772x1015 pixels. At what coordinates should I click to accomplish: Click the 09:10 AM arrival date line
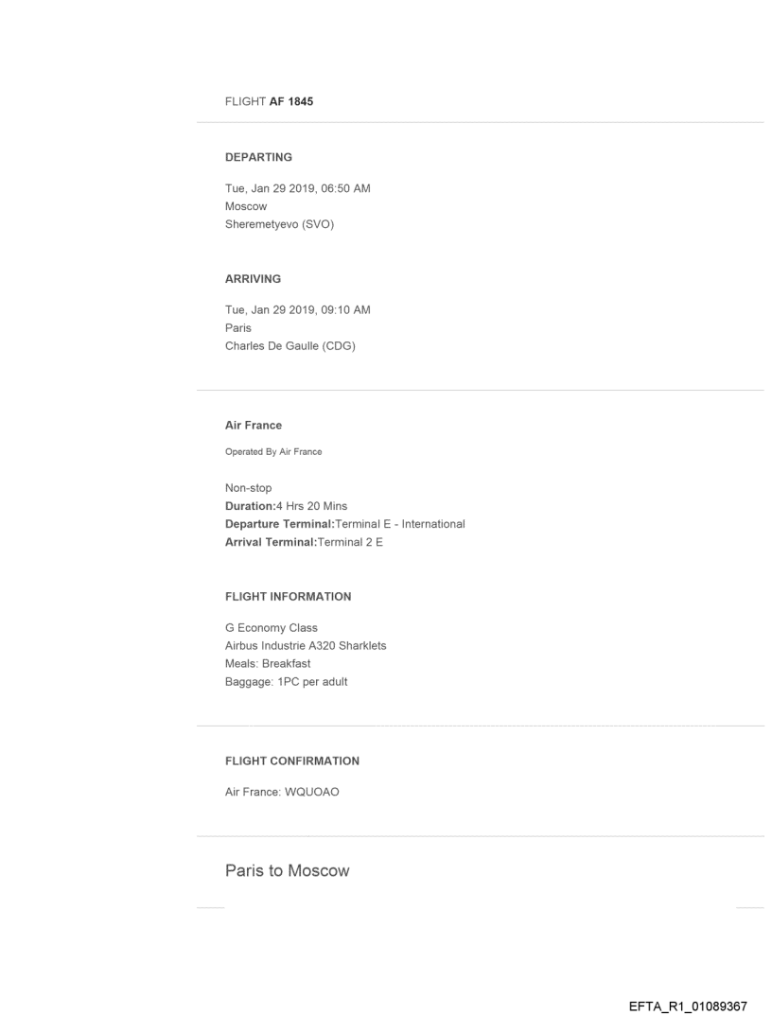click(297, 310)
